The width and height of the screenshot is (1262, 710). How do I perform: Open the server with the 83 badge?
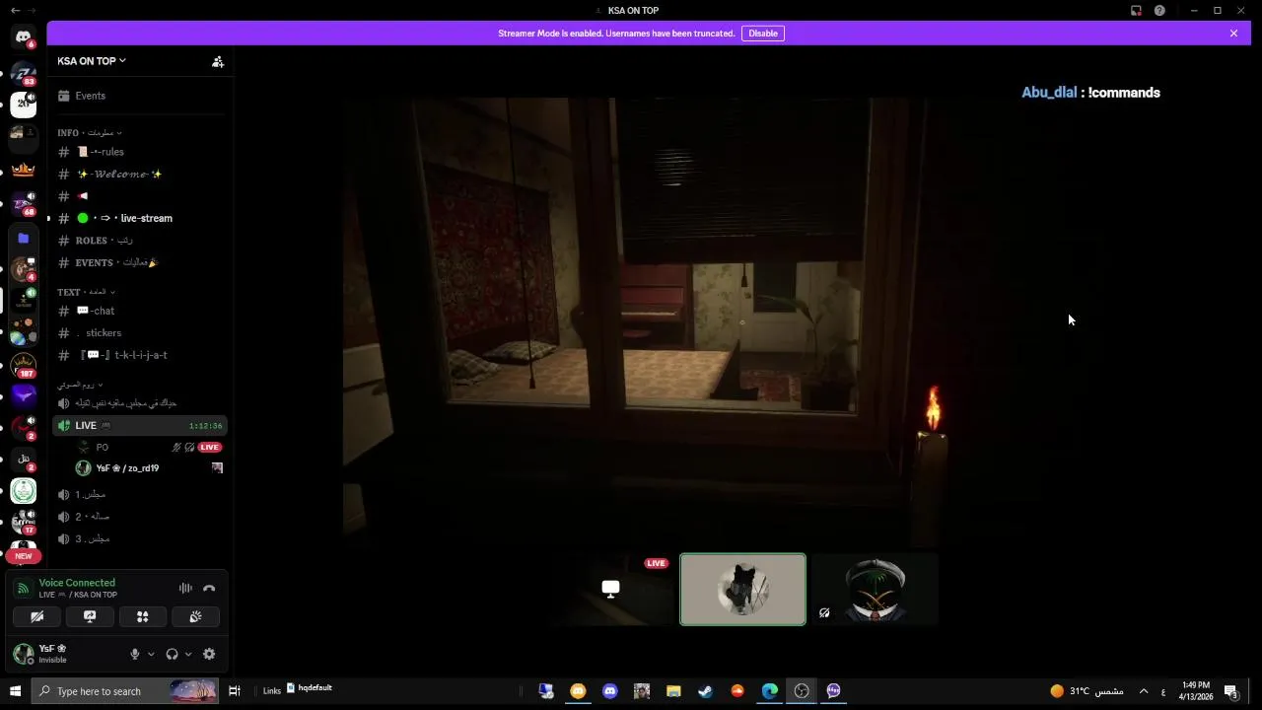pyautogui.click(x=23, y=73)
